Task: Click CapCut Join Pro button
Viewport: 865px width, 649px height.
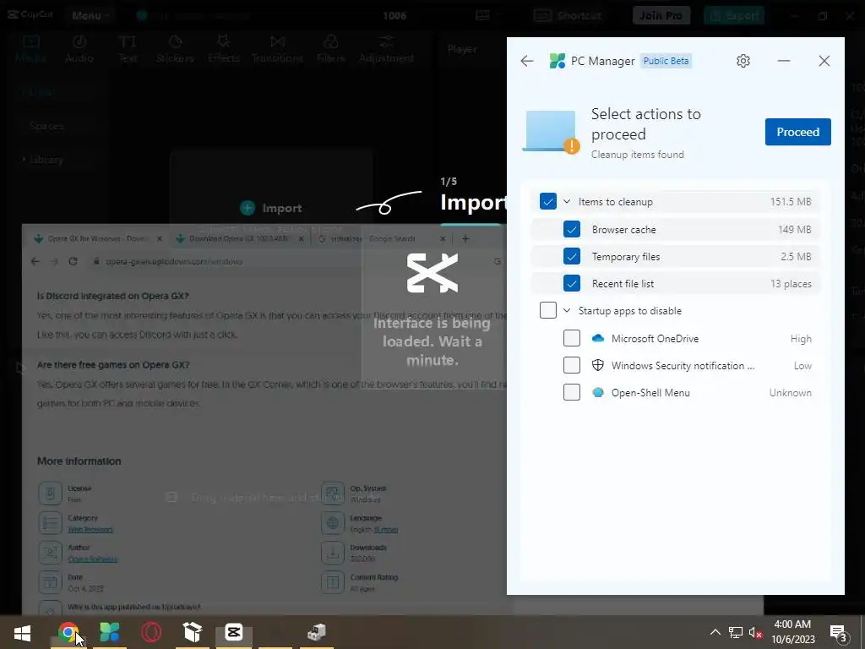Action: [661, 15]
